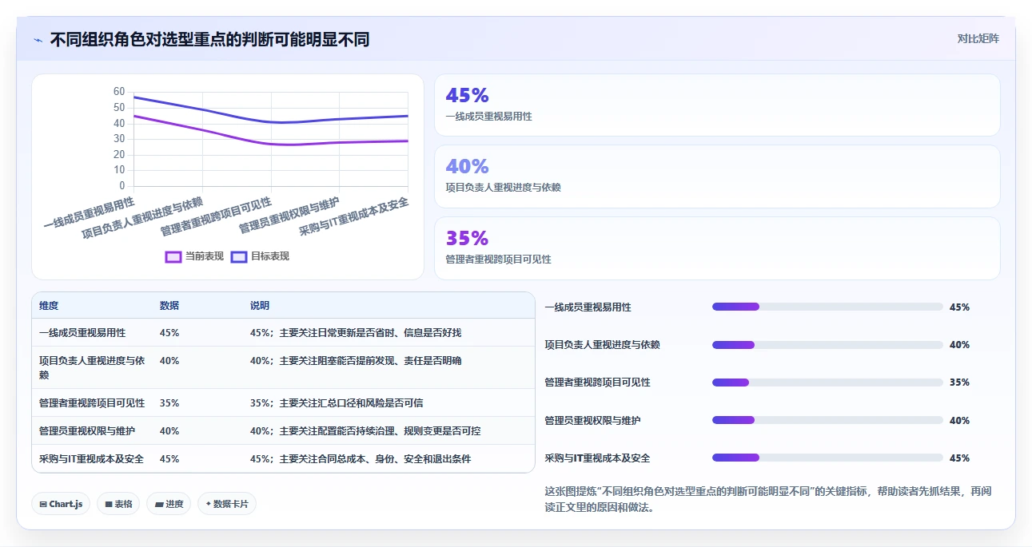Click the 45% value beside 采购与IT progress bar
This screenshot has height=547, width=1032.
pos(959,458)
